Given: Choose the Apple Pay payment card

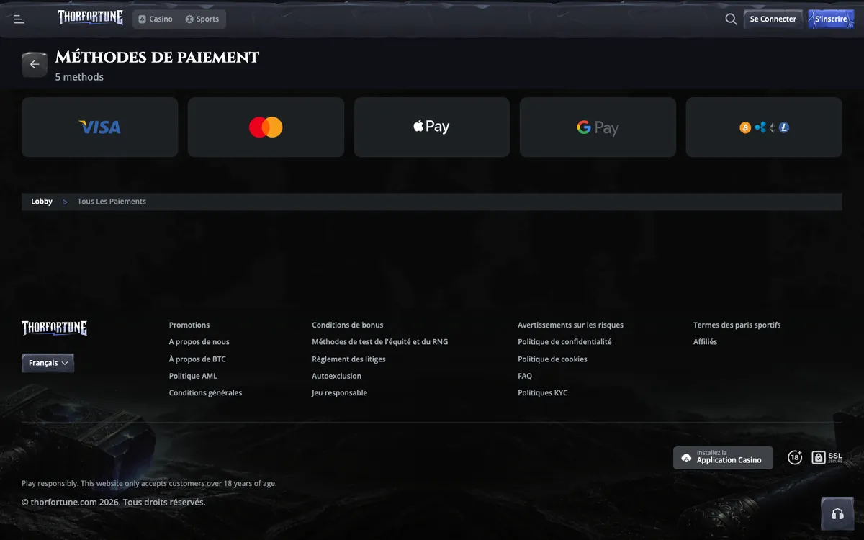Looking at the screenshot, I should (432, 127).
